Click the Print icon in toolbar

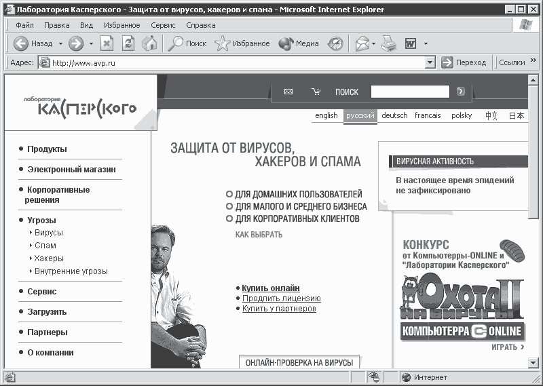coord(389,43)
